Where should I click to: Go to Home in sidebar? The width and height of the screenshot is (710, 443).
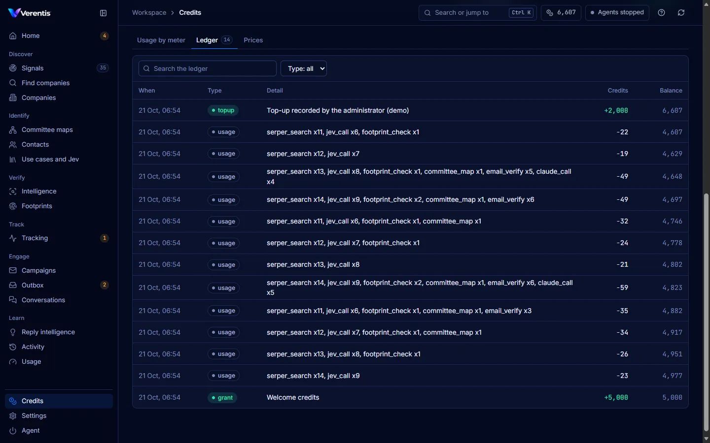click(59, 35)
